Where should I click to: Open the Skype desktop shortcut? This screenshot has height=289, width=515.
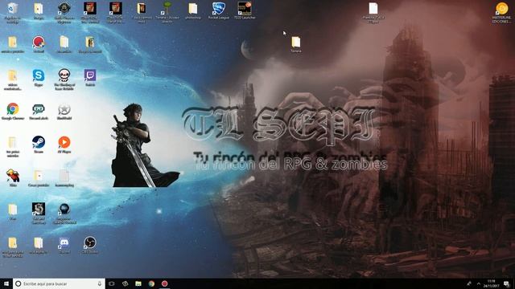click(39, 75)
